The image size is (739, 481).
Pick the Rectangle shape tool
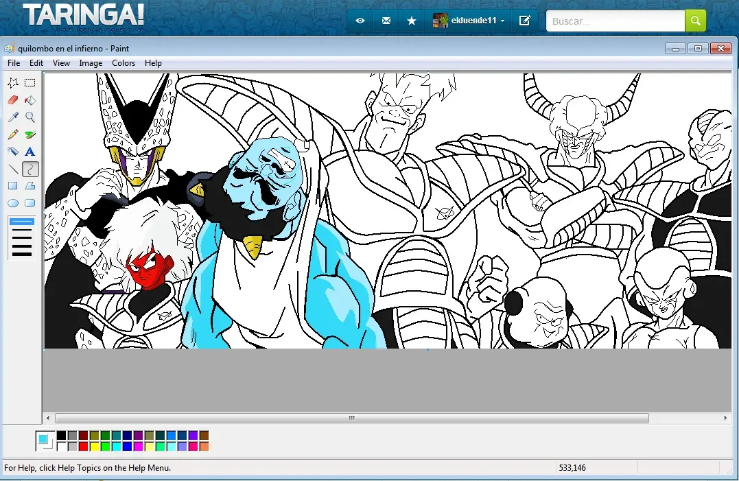pyautogui.click(x=13, y=186)
